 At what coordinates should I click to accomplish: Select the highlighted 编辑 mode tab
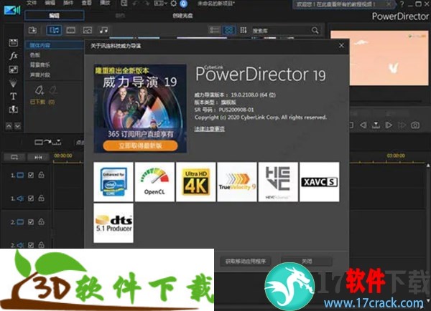(54, 16)
